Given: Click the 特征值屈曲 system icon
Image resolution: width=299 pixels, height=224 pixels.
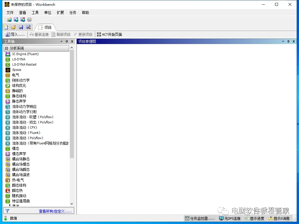Looking at the screenshot, I should (8, 201).
